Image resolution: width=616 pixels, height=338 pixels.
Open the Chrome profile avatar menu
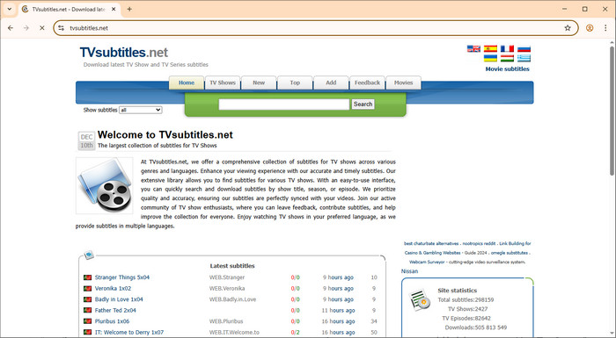click(590, 28)
